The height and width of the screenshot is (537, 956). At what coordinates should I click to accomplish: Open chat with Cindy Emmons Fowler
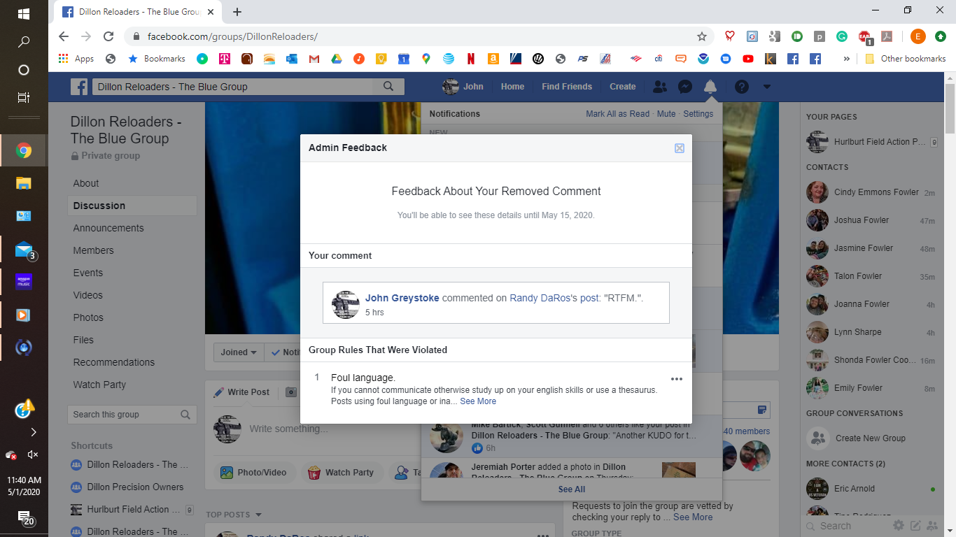tap(871, 192)
